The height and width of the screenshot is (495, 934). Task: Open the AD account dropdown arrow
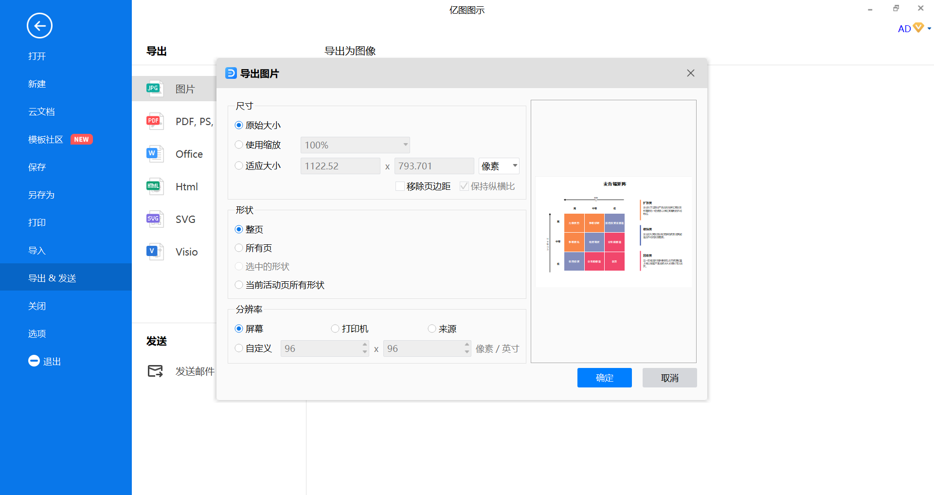coord(929,29)
